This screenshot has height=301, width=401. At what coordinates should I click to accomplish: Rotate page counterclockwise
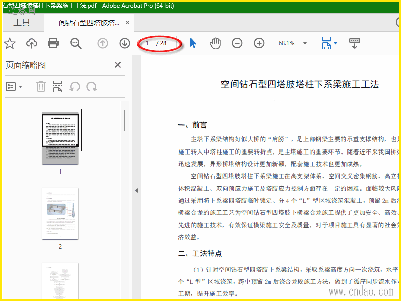click(75, 87)
